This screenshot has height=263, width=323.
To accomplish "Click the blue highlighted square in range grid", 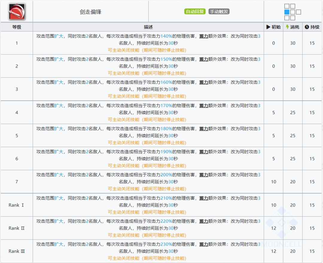I will coord(287,12).
